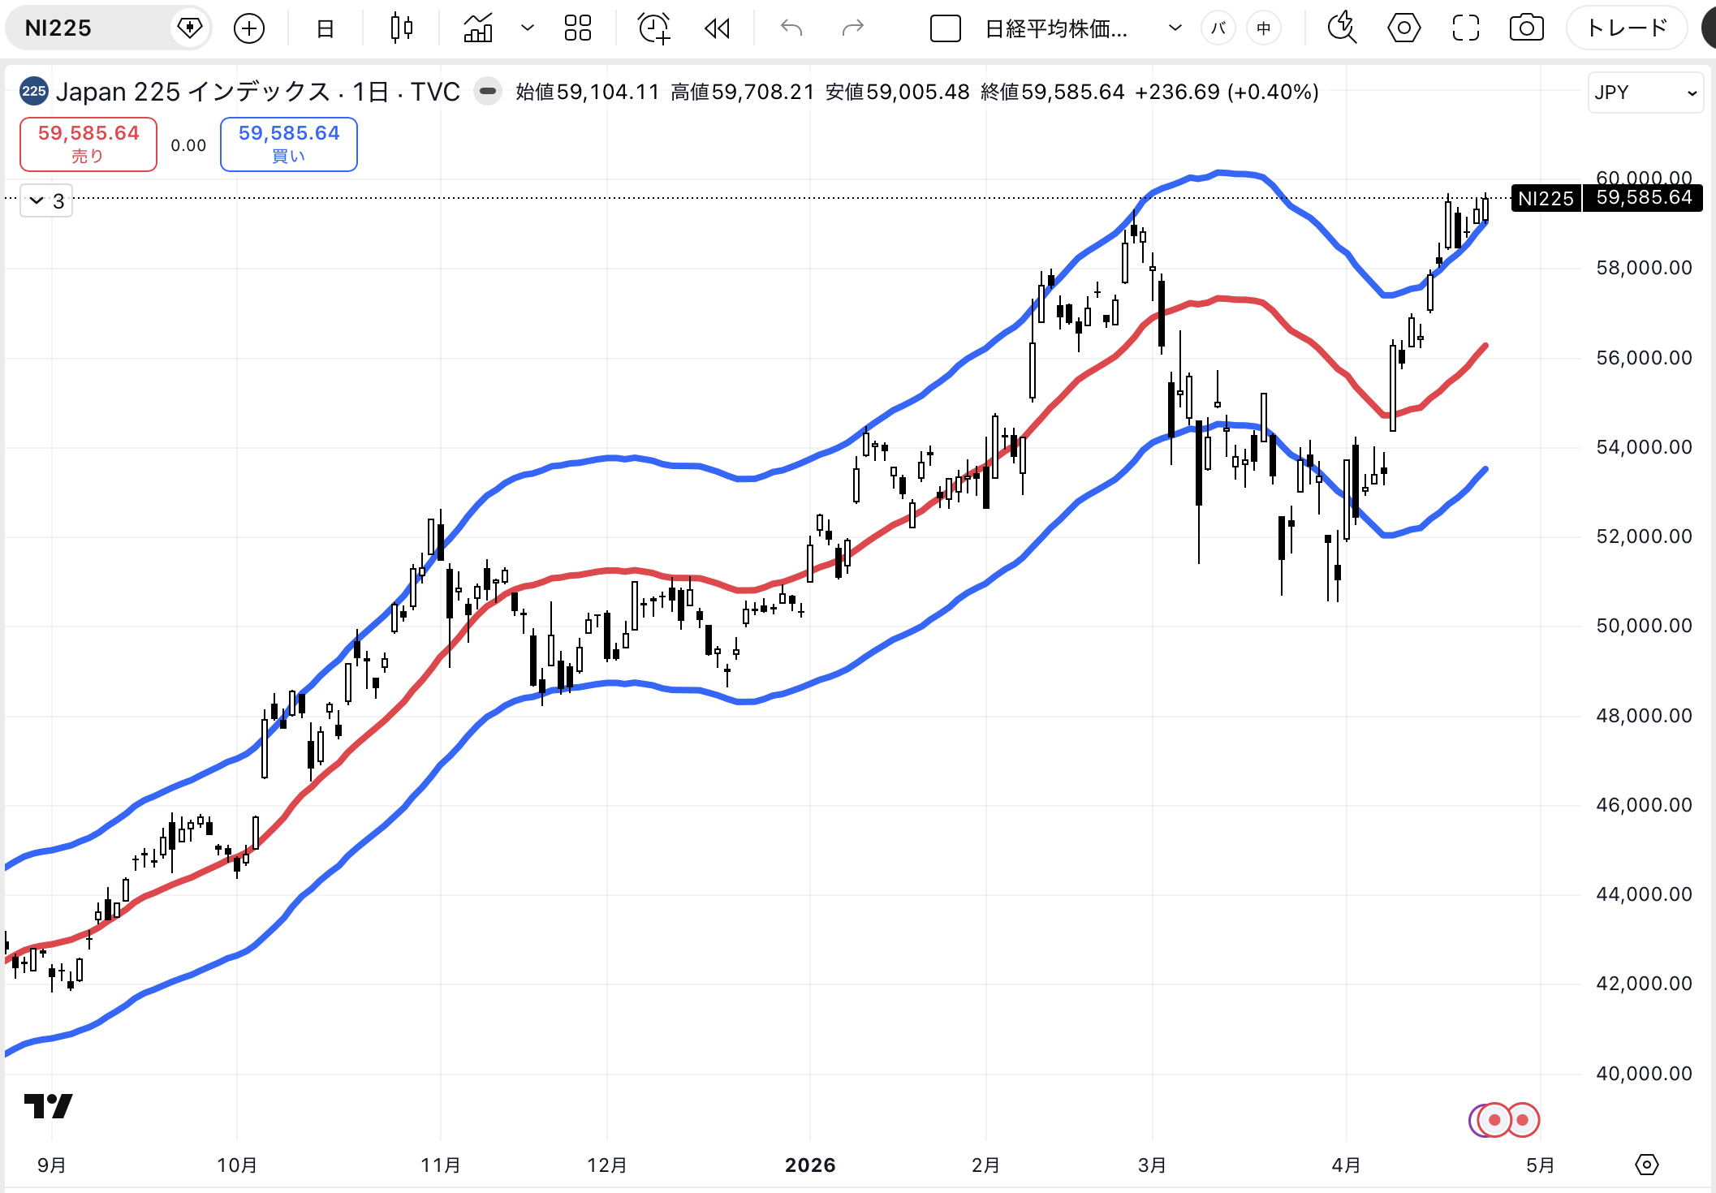1716x1193 pixels.
Task: Toggle the 中 indicator pill
Action: (x=1264, y=28)
